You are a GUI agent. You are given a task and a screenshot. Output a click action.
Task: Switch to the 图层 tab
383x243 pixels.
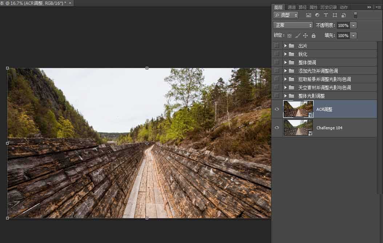point(278,7)
